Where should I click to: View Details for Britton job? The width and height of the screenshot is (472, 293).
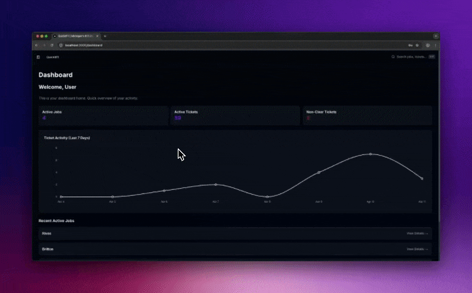point(417,249)
